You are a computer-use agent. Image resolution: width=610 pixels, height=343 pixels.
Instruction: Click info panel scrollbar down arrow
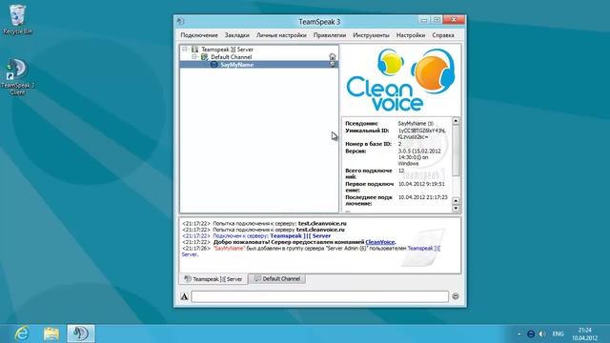pos(456,209)
